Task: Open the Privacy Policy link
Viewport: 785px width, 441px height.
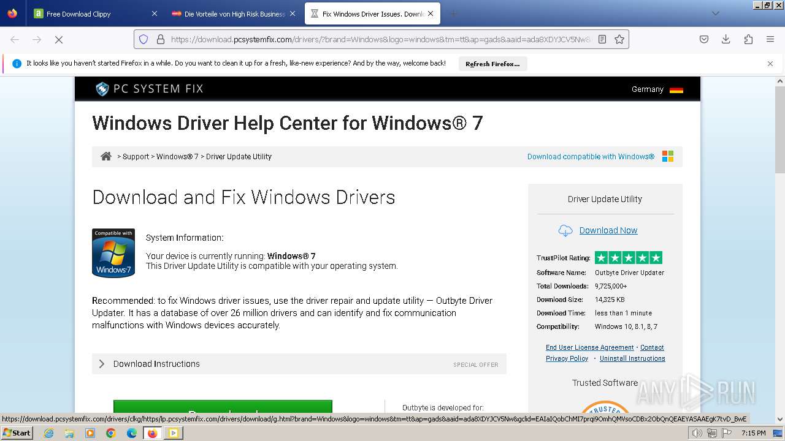Action: pos(567,358)
